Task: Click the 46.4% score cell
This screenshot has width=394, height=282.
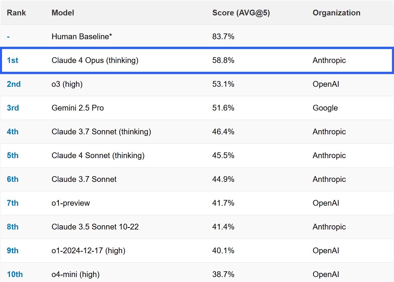Action: [x=223, y=132]
